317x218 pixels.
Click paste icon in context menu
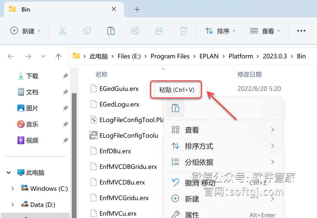click(175, 108)
